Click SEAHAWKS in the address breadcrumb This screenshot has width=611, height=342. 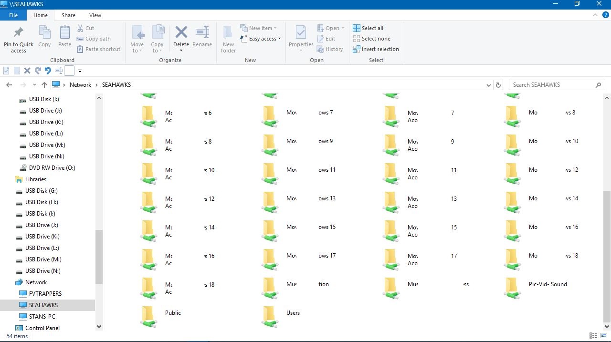tap(116, 85)
